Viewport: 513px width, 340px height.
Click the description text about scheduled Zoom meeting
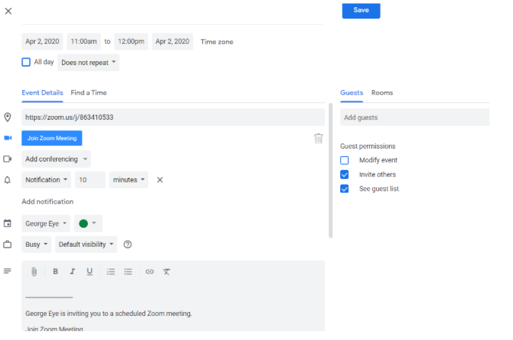[108, 313]
